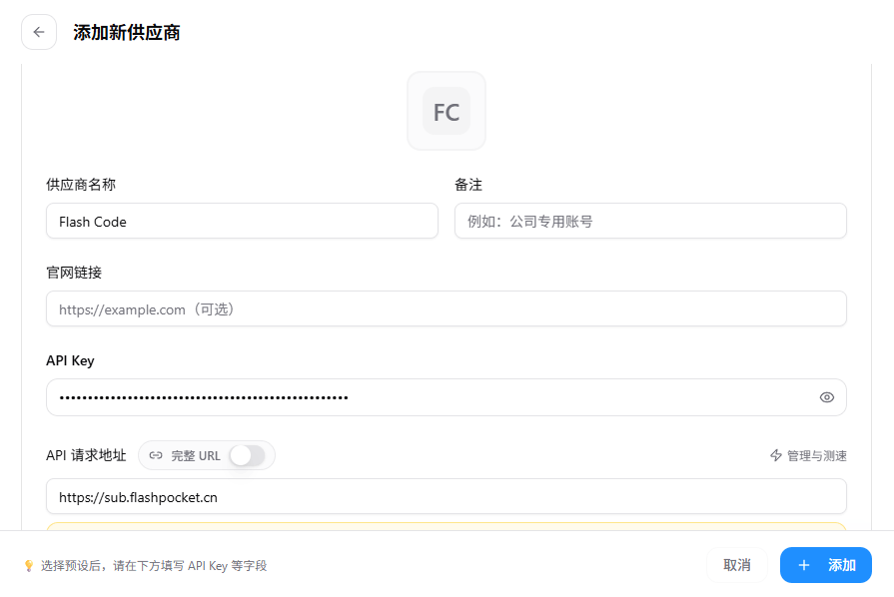Toggle the 完整 URL switch
The width and height of the screenshot is (894, 597).
(248, 455)
